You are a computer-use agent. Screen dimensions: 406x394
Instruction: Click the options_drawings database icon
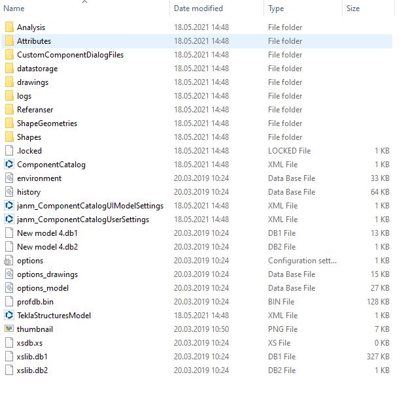point(9,274)
